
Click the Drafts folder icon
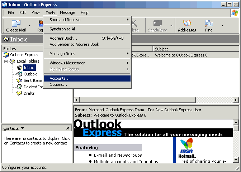(x=19, y=93)
